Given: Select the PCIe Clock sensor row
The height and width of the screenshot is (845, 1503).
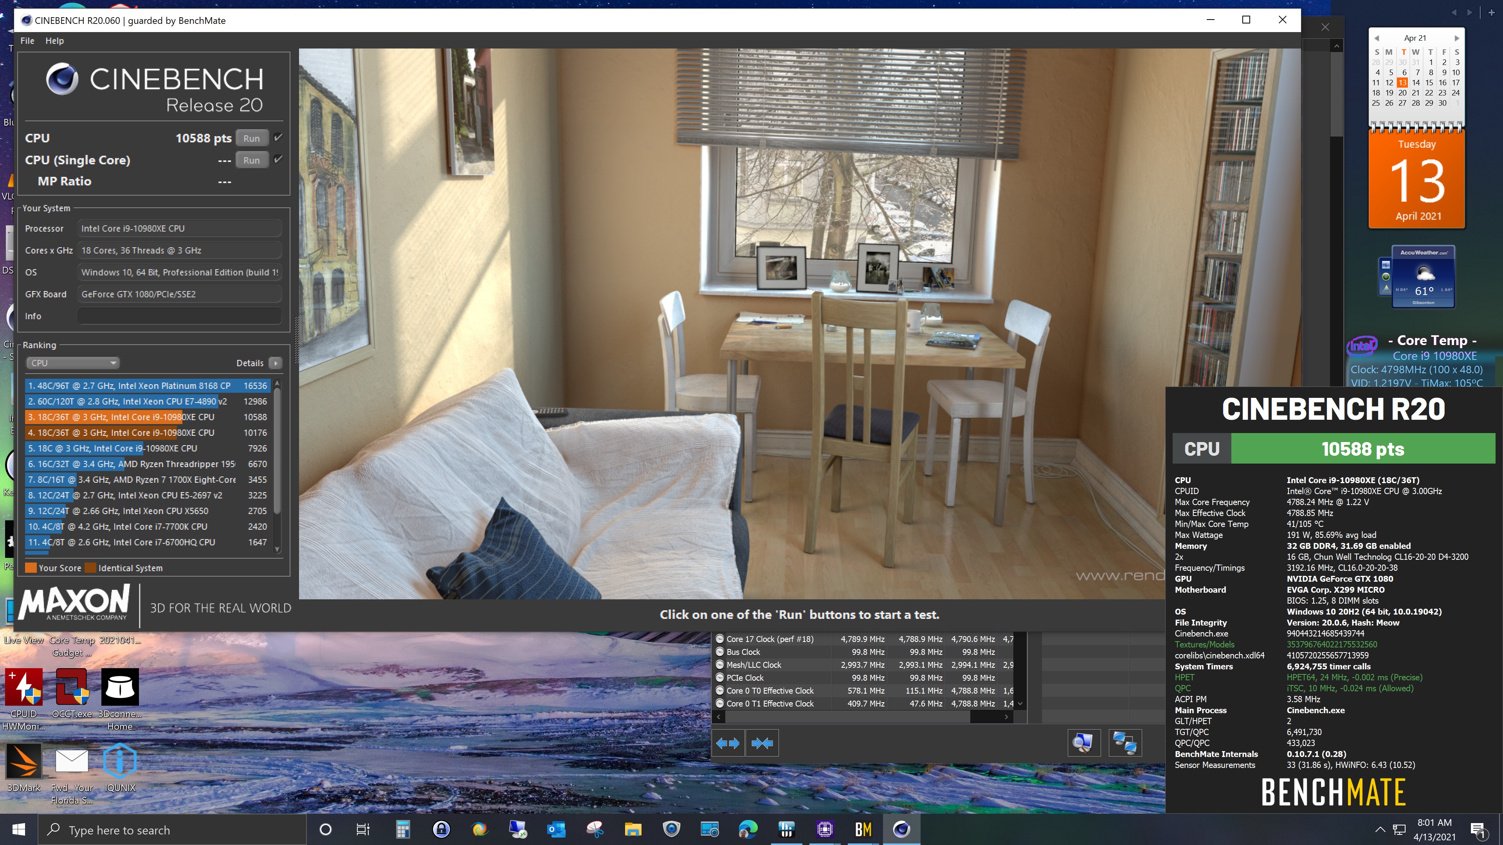Looking at the screenshot, I should 863,678.
